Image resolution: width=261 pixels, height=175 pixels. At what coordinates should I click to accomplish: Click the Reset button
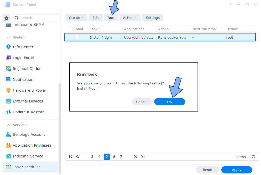(x=207, y=170)
